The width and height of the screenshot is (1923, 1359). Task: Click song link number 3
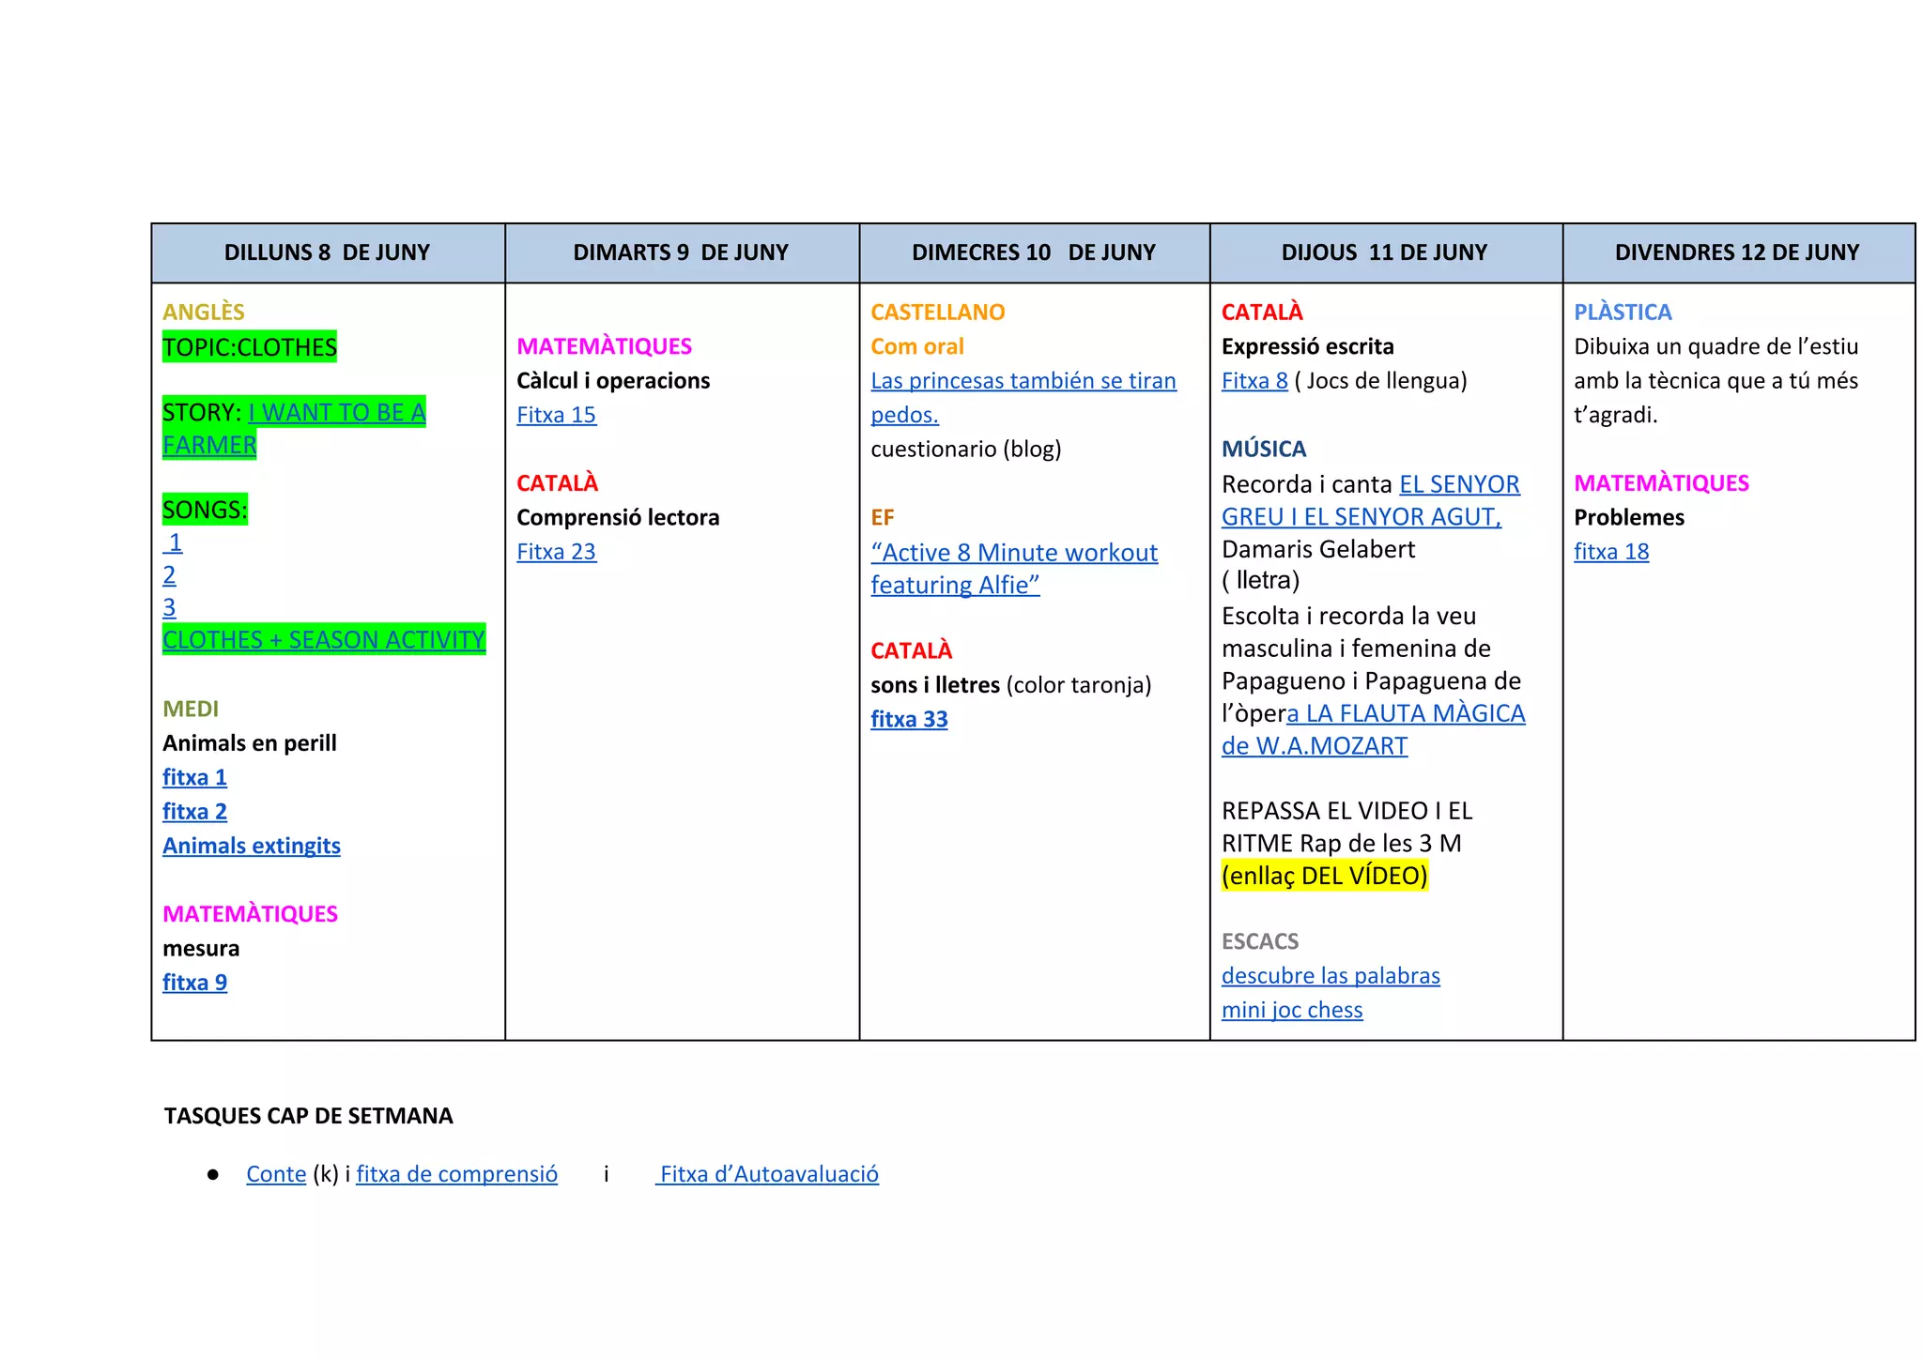click(x=169, y=607)
